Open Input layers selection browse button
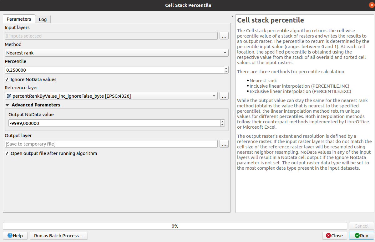Screen dimensions: 375x242 click(224, 36)
